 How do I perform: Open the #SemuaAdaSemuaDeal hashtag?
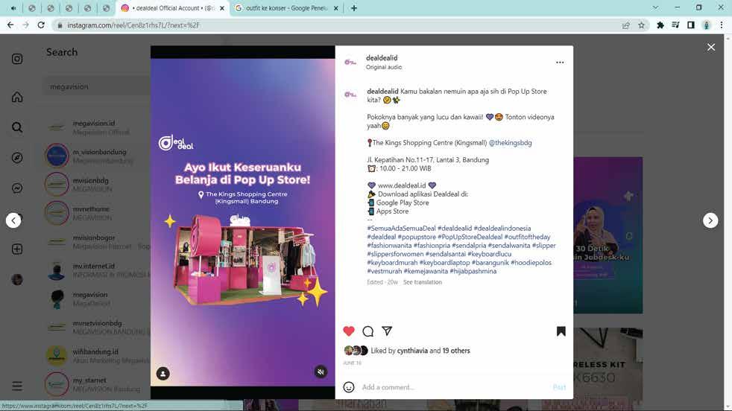(x=401, y=228)
